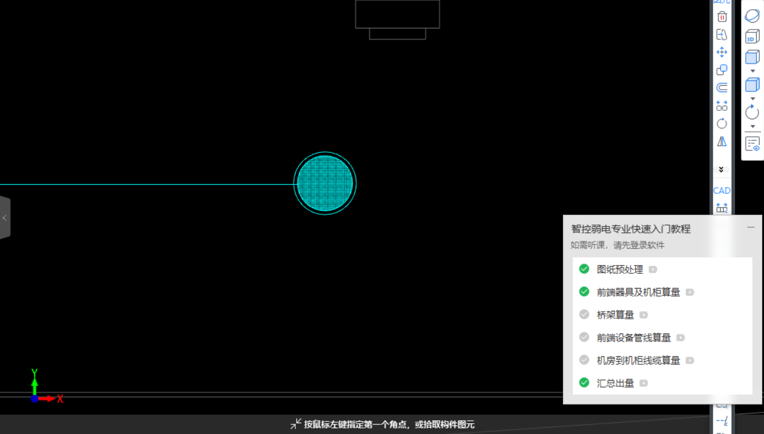Viewport: 764px width, 434px height.
Task: Click the tutorial title 智控弱电专业快速入门教程
Action: pos(631,229)
